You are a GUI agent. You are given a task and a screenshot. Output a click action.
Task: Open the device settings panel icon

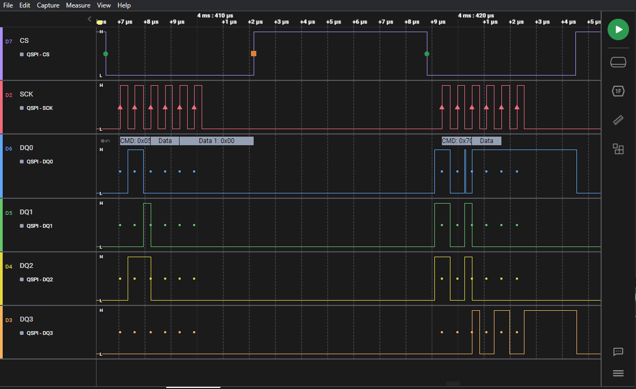pos(618,62)
